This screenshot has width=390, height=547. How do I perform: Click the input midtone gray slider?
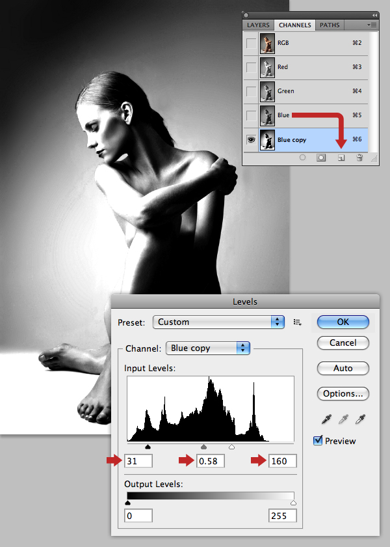coord(204,447)
